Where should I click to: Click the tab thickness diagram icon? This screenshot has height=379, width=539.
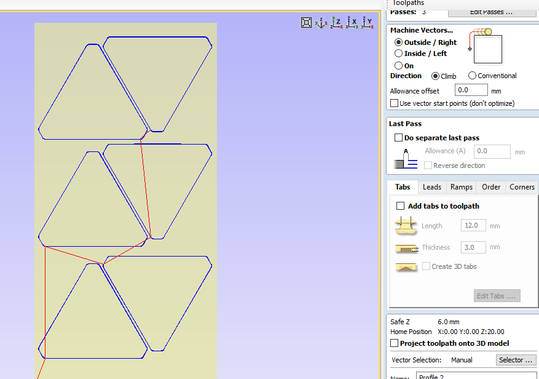407,248
